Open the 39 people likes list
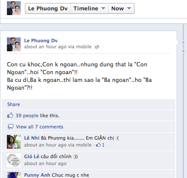Viewport: 187px width, 178px height. (x=27, y=116)
